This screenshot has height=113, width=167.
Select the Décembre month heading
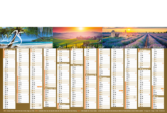pos(158,47)
